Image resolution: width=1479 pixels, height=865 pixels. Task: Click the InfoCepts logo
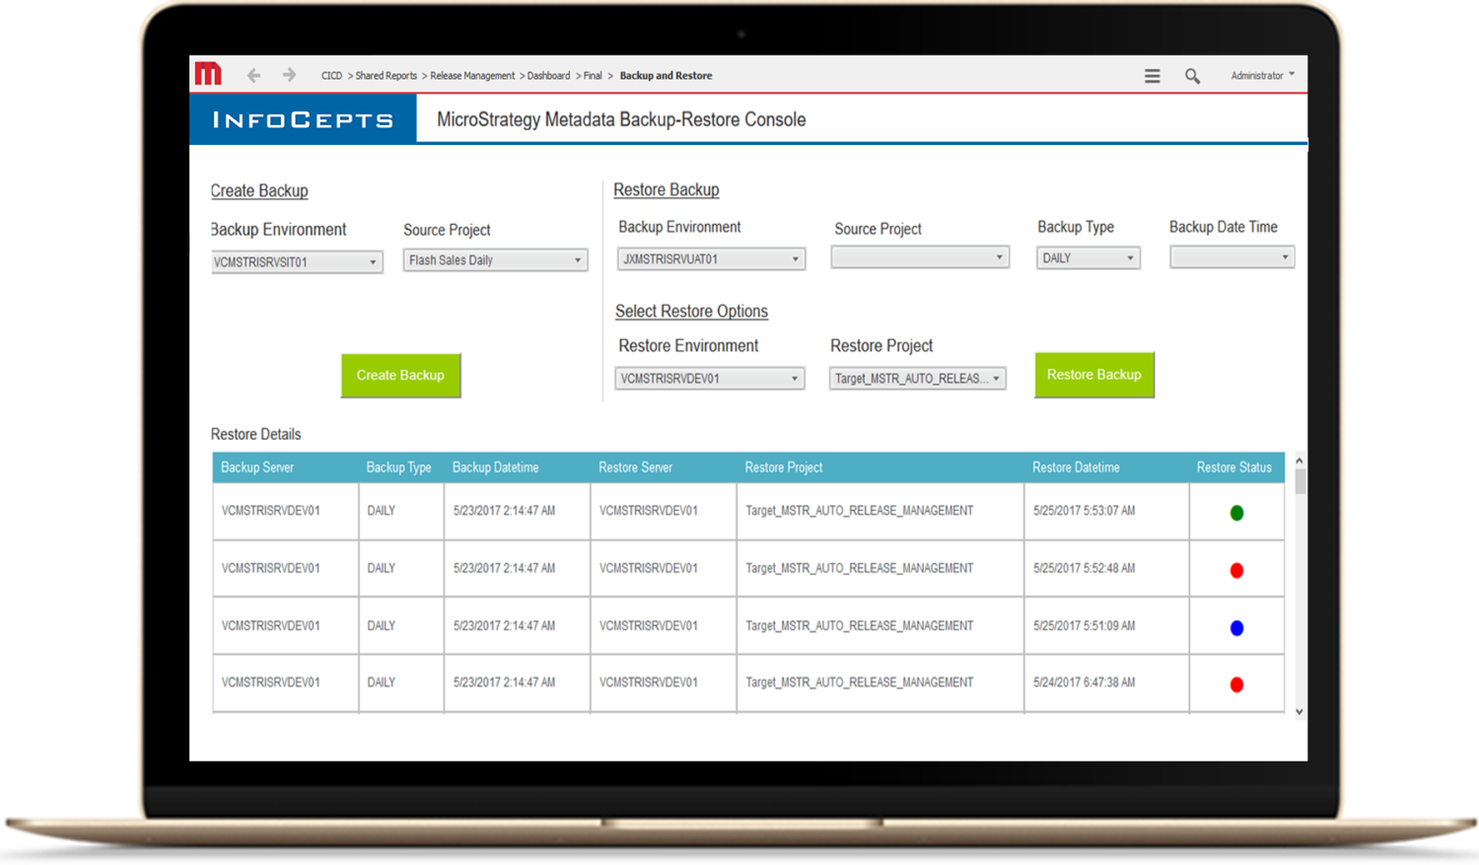point(303,118)
